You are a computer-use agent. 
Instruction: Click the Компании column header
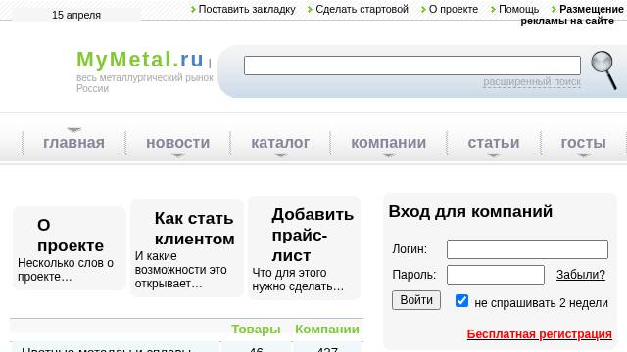pyautogui.click(x=327, y=330)
